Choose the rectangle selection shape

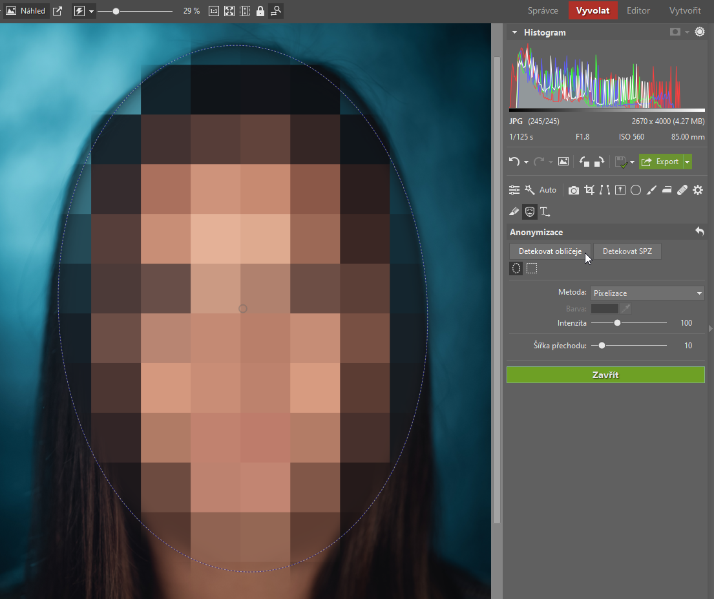click(531, 268)
